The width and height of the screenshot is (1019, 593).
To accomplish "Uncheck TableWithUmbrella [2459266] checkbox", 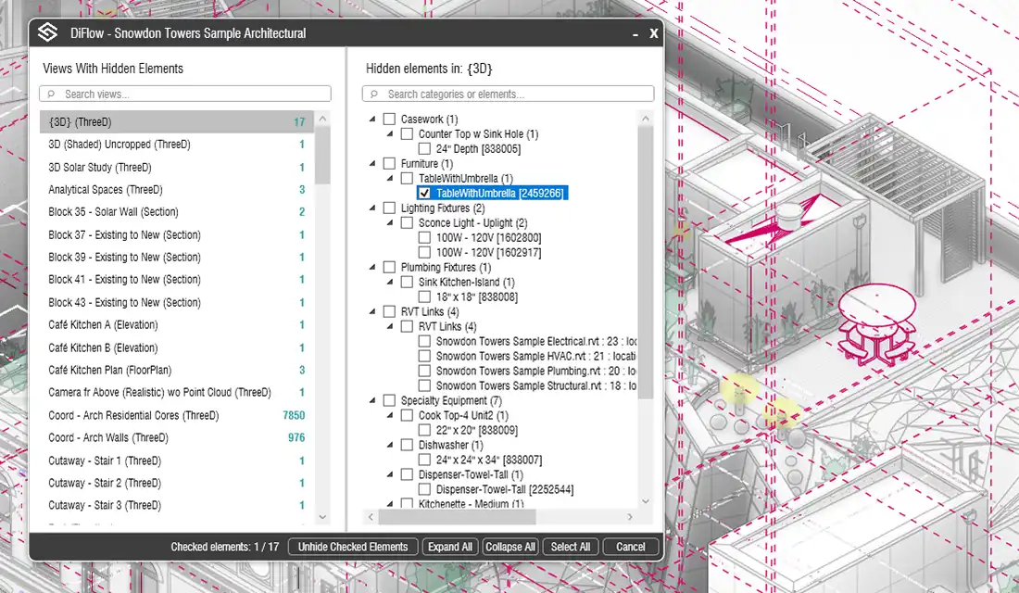I will coord(424,194).
